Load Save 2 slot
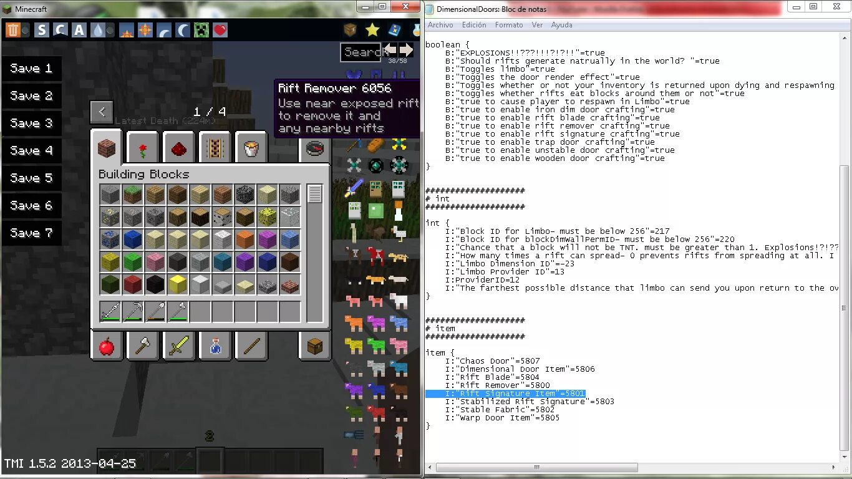 pos(31,96)
